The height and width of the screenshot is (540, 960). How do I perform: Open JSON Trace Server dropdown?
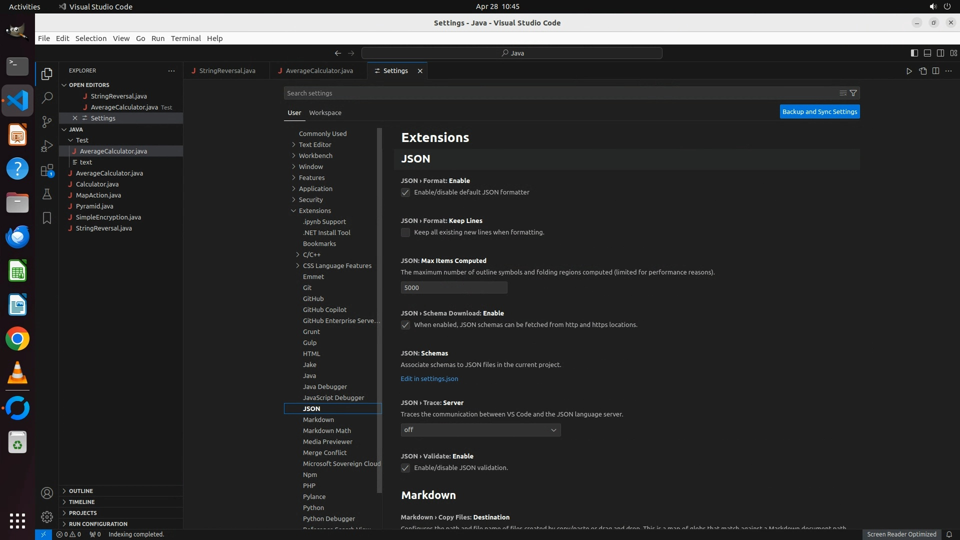pyautogui.click(x=480, y=430)
